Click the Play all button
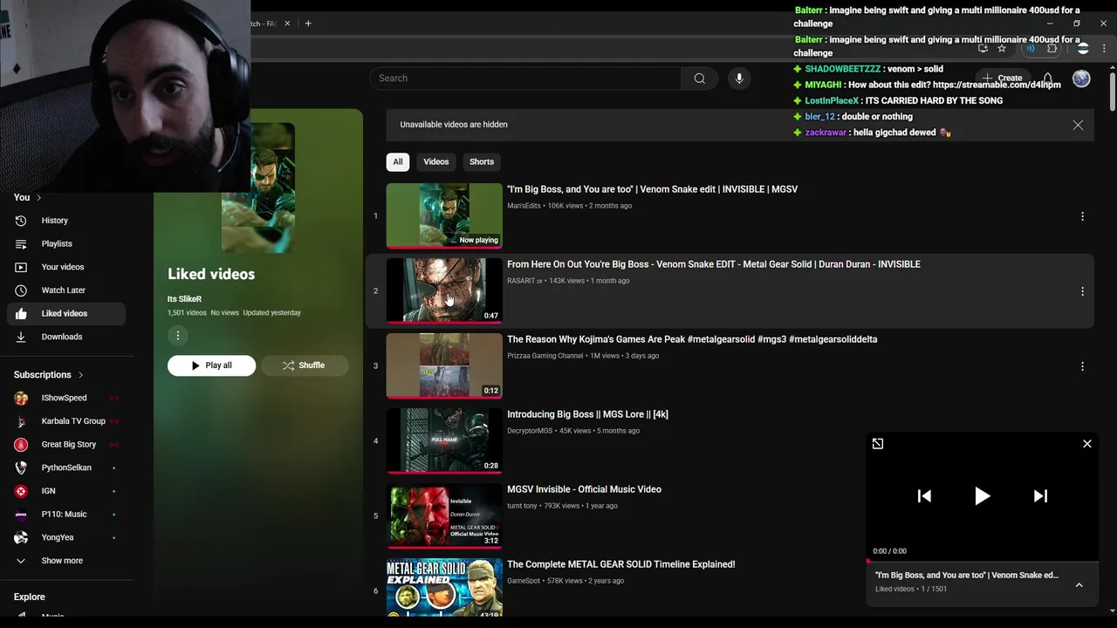 pyautogui.click(x=211, y=365)
